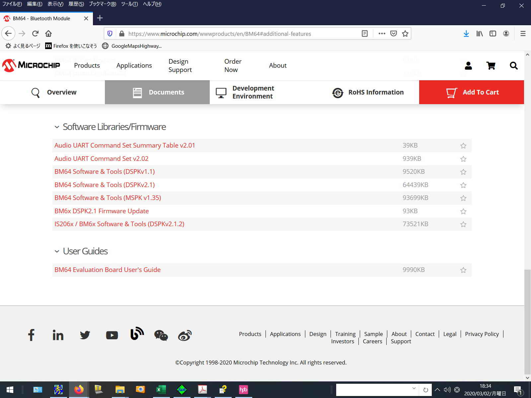Open Microchip Weibo icon
531x398 pixels.
185,335
